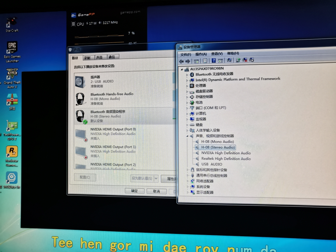
Task: Select Bluetooth Hands-free Audio headset device
Action: coord(124,99)
